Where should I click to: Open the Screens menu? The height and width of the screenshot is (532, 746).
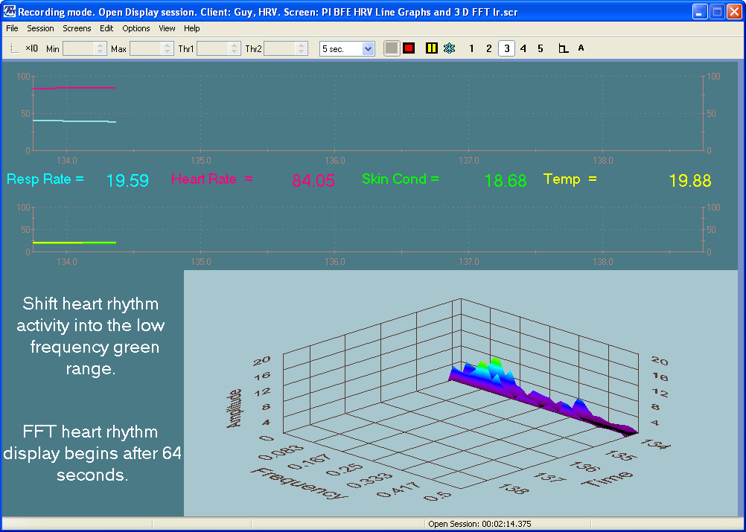tap(77, 28)
